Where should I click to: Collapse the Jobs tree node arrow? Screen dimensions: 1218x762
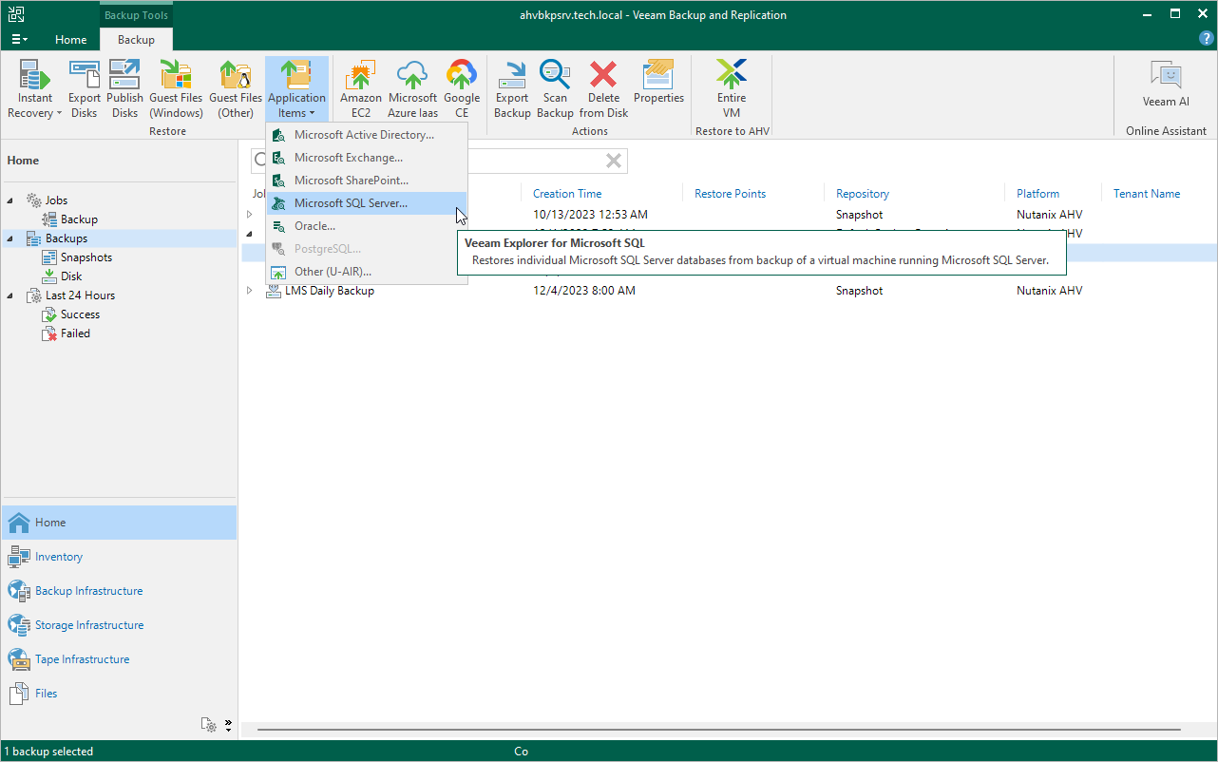coord(10,200)
